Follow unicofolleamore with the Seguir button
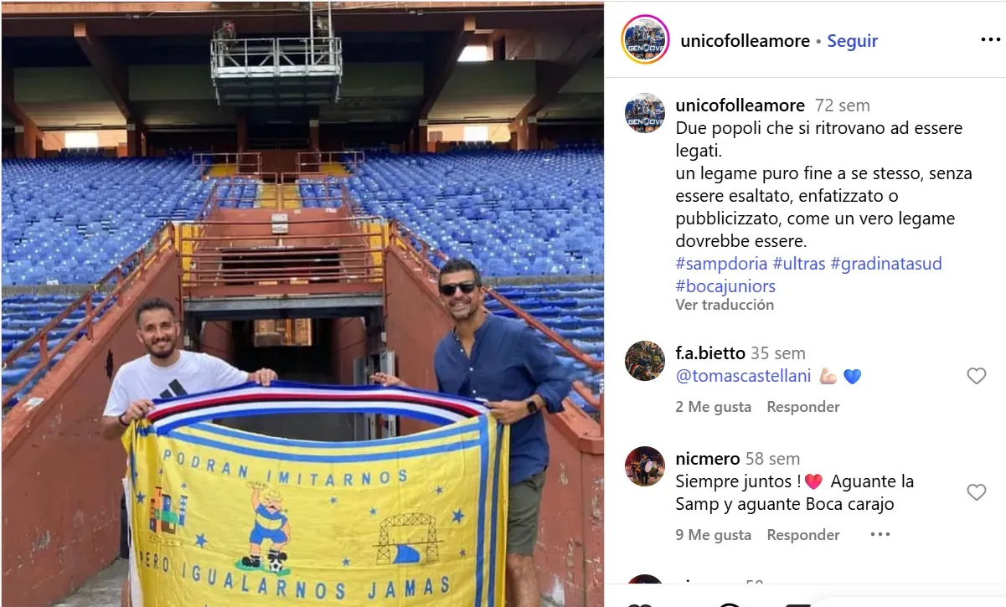Screen dimensions: 1006x607 coord(852,41)
